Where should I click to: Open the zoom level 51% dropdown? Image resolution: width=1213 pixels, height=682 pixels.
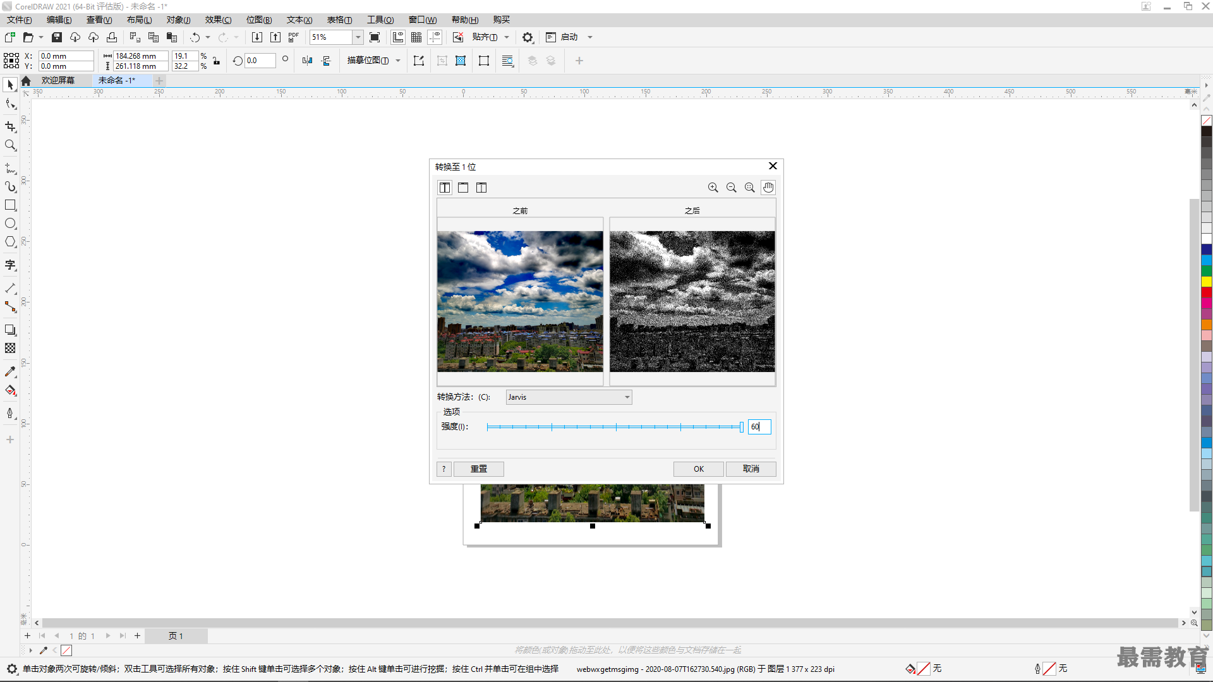click(358, 37)
